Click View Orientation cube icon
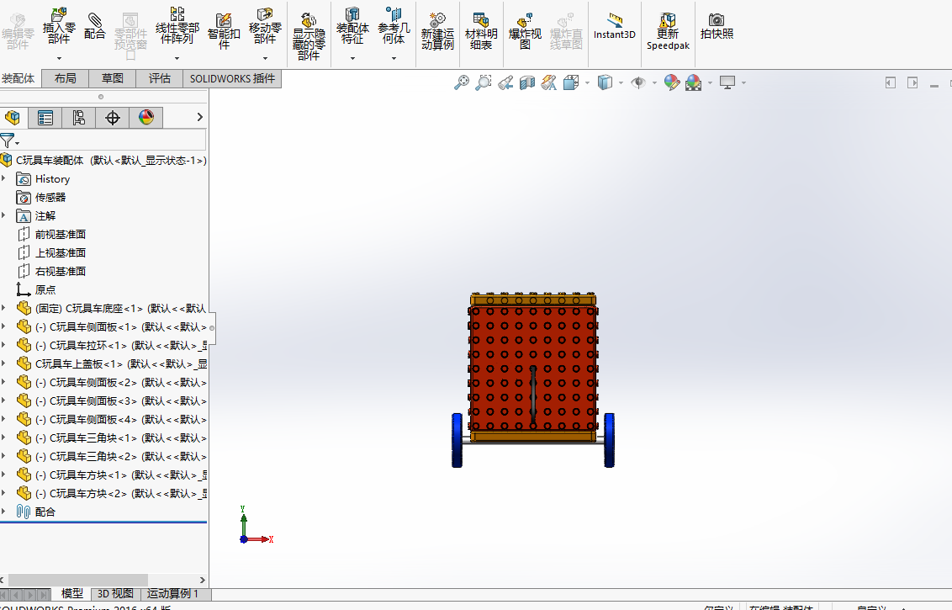Image resolution: width=952 pixels, height=610 pixels. (571, 82)
